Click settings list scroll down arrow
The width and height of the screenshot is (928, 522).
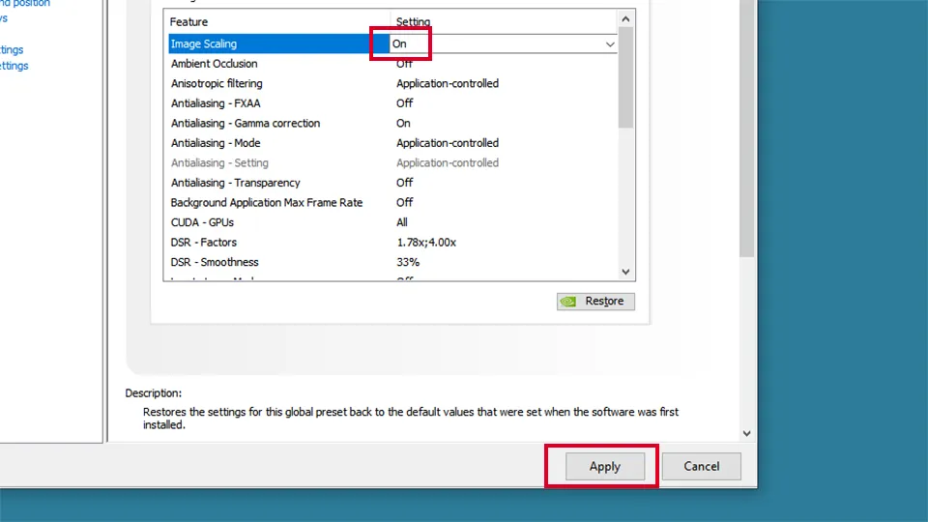pyautogui.click(x=625, y=272)
